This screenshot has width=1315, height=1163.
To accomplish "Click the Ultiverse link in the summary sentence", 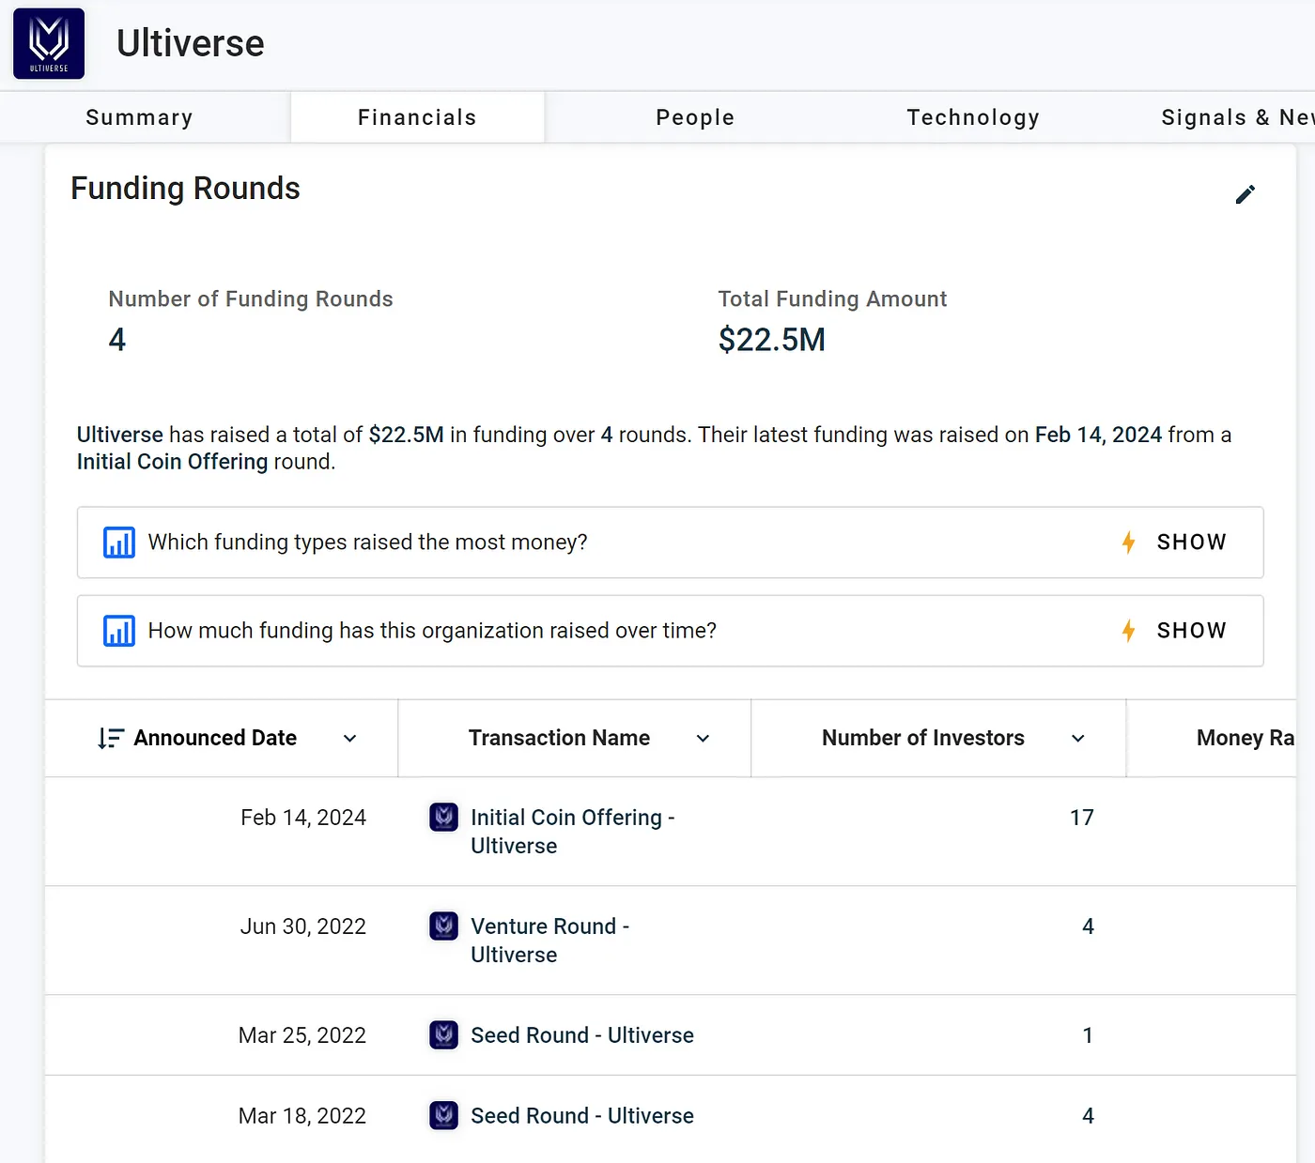I will 120,435.
